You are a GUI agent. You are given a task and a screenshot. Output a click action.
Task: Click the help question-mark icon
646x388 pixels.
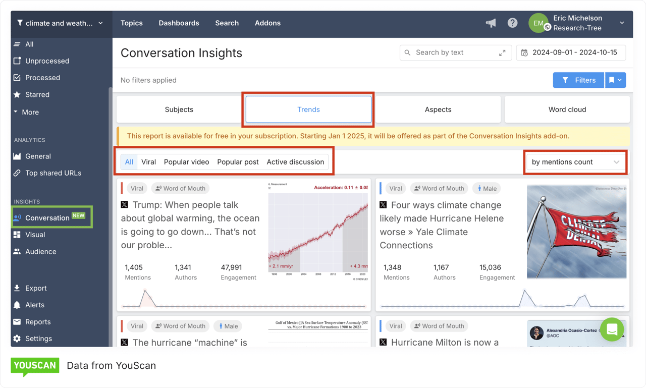point(512,23)
